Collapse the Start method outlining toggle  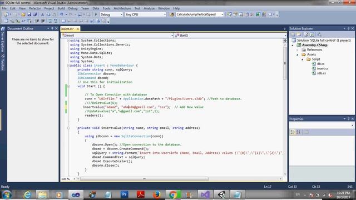(68, 86)
